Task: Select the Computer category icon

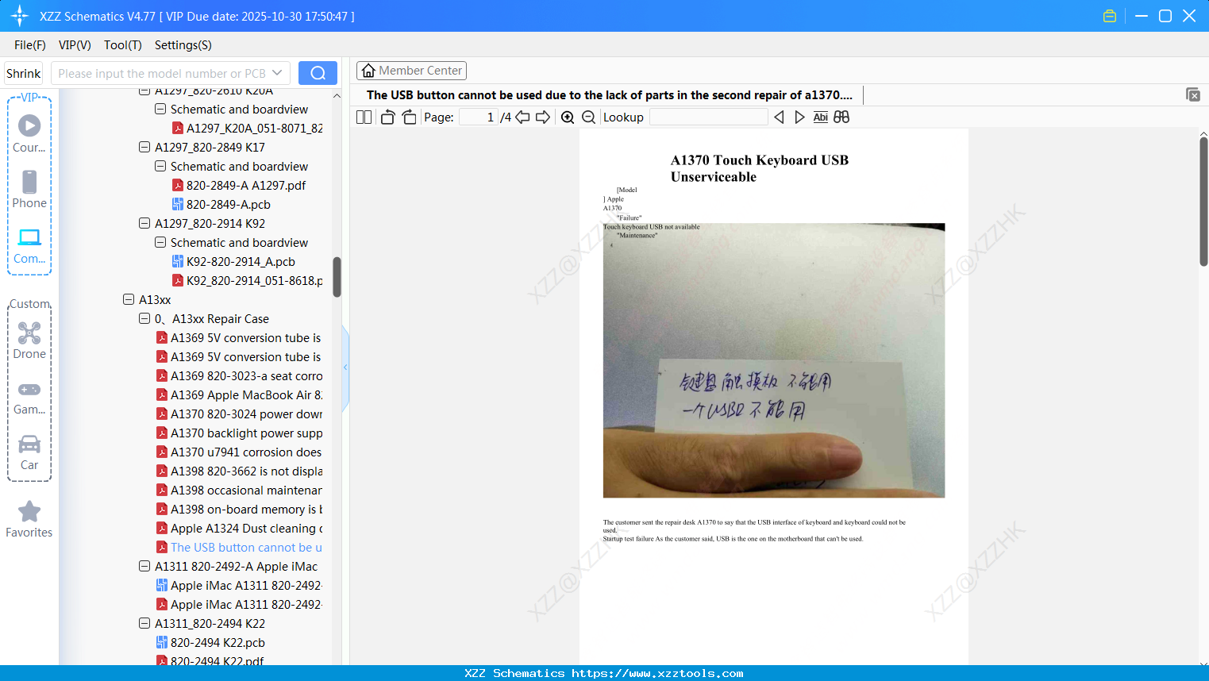Action: [29, 245]
